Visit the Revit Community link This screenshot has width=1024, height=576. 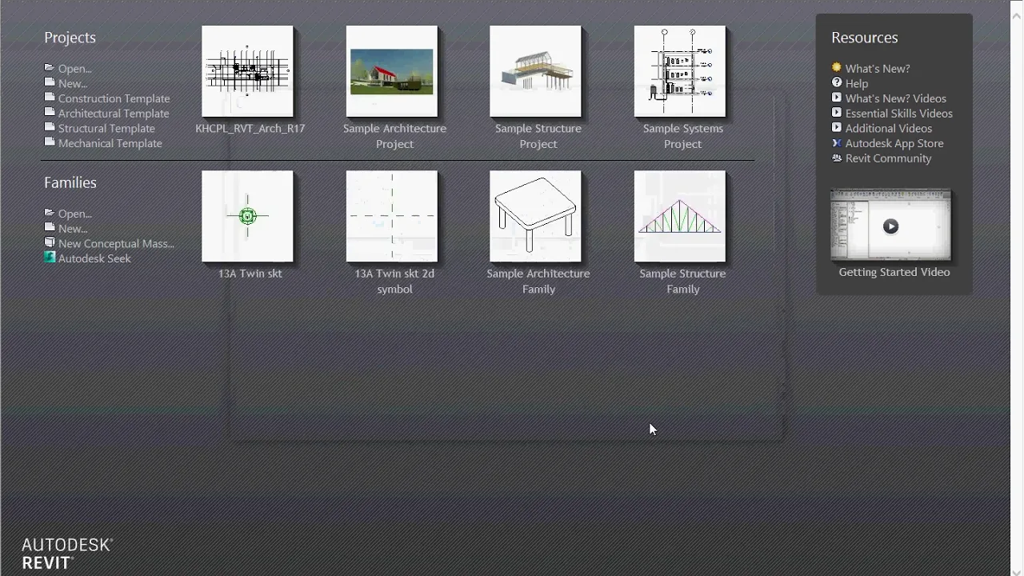[889, 158]
